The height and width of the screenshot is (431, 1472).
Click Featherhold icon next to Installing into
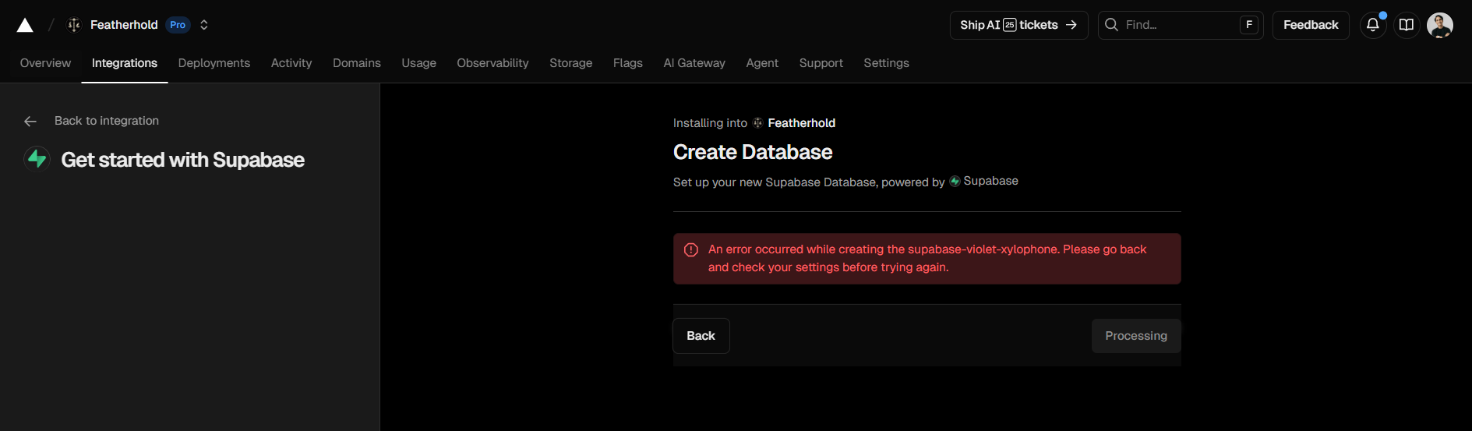pyautogui.click(x=757, y=123)
